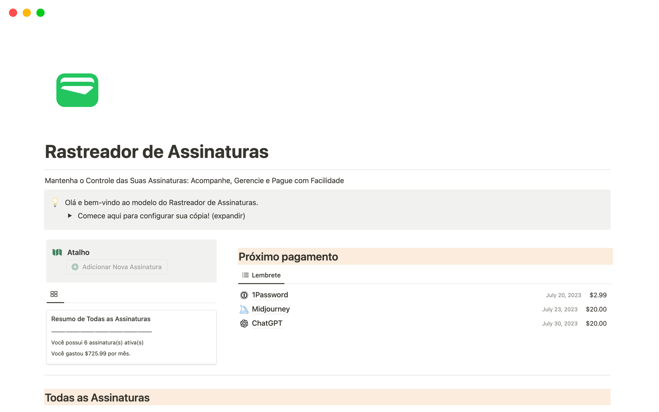This screenshot has width=659, height=412.
Task: Select the gallery view grid icon
Action: 54,294
